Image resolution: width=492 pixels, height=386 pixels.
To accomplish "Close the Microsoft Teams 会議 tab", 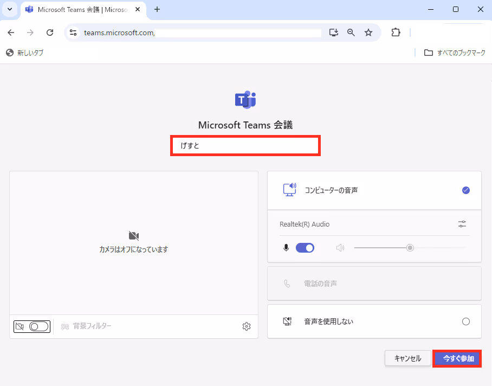I will [138, 9].
